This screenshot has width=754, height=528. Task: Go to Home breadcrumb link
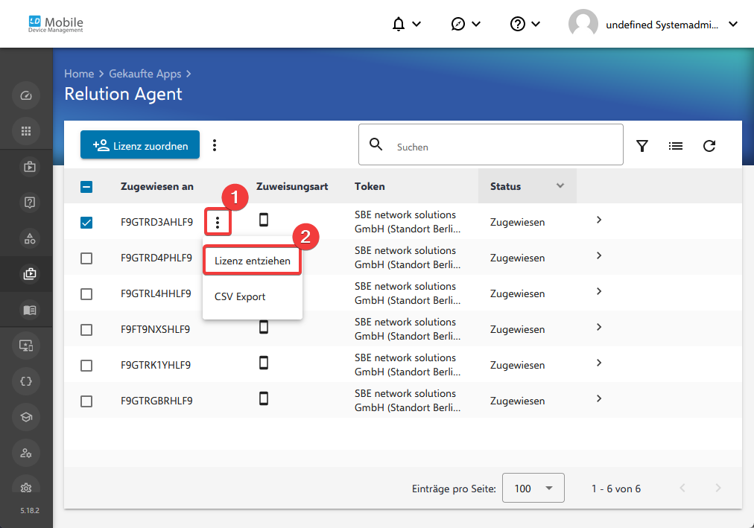click(79, 74)
